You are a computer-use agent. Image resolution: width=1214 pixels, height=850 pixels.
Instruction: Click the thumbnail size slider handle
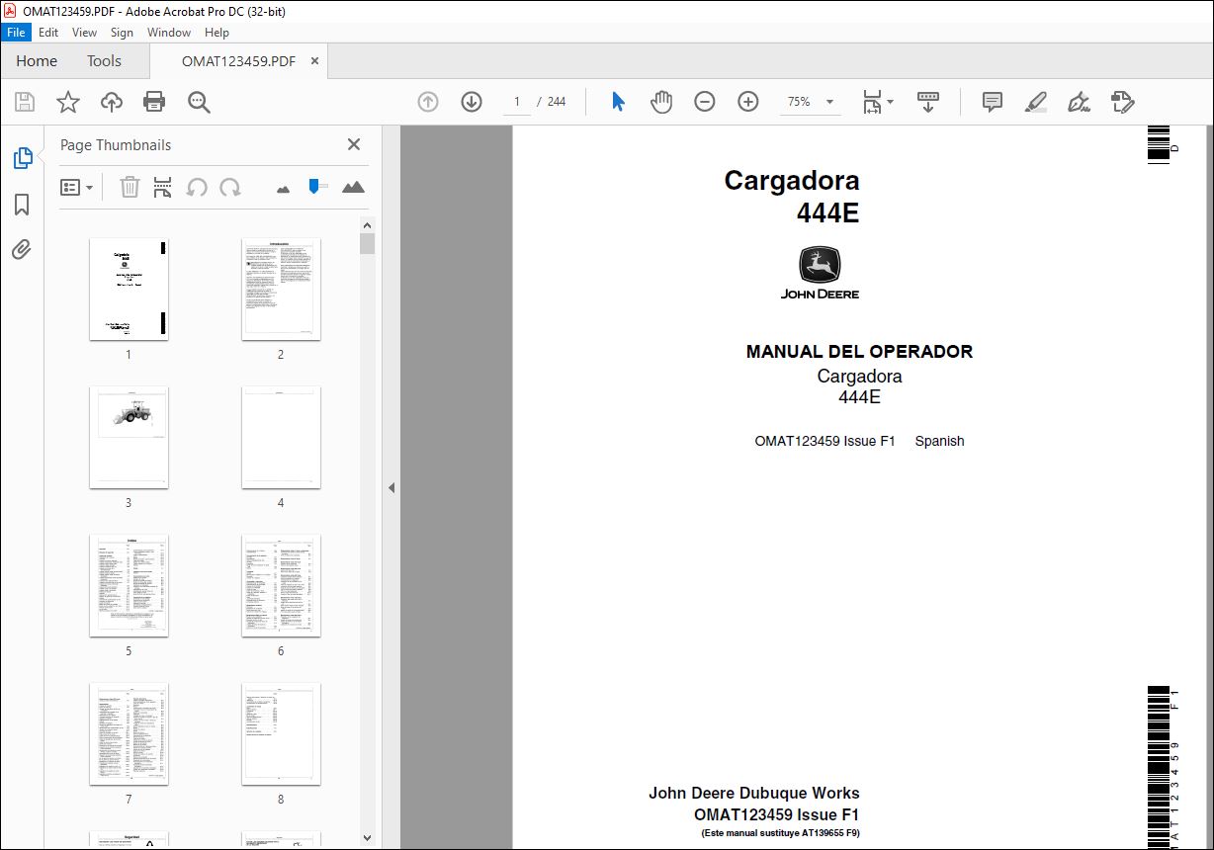[315, 186]
